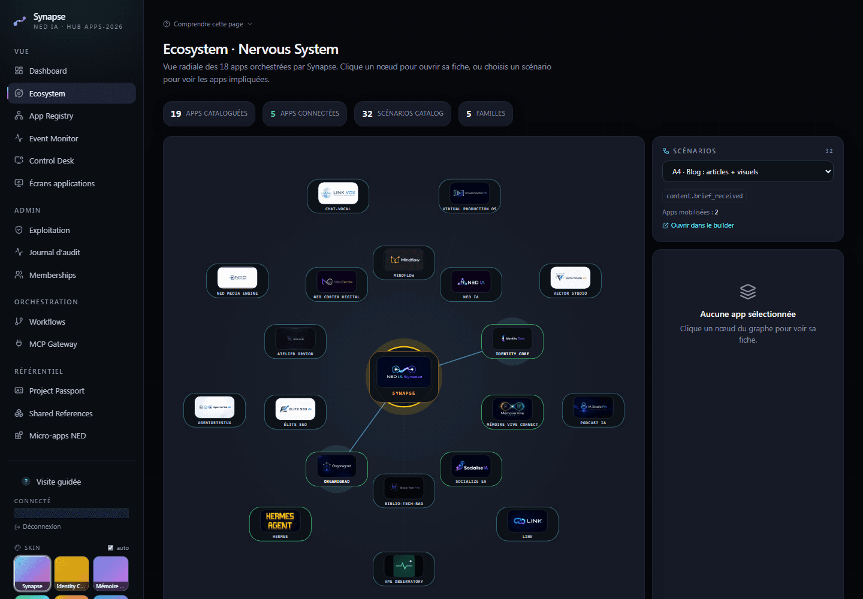The height and width of the screenshot is (599, 863).
Task: Expand the "Comprendre cette page" help
Action: (208, 24)
